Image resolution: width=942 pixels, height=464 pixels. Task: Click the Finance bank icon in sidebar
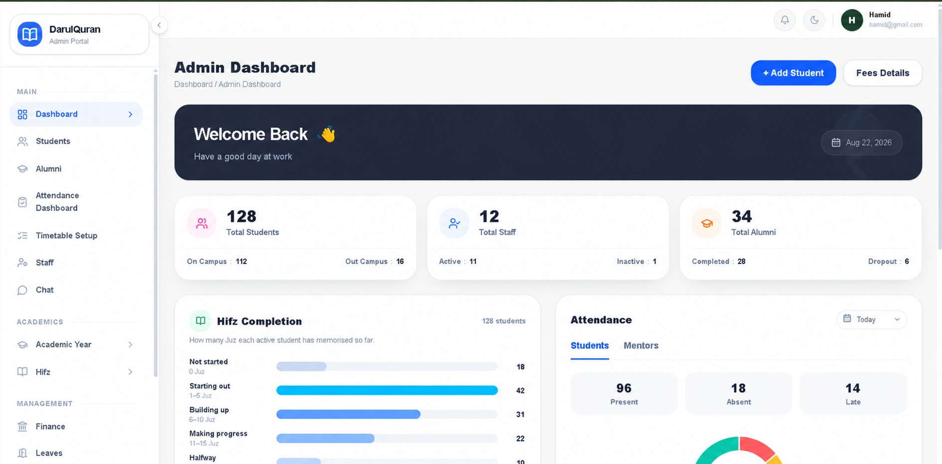click(x=22, y=427)
